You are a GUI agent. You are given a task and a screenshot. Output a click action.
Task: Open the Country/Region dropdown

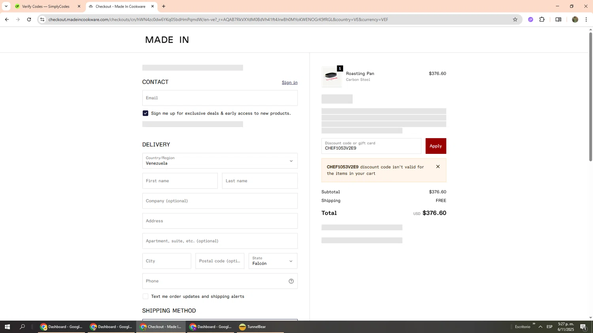click(220, 161)
